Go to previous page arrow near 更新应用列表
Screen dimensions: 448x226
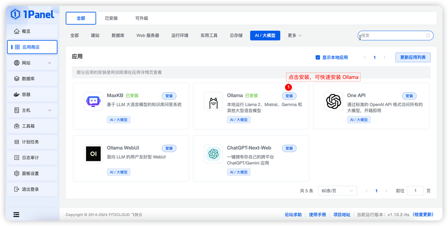[x=365, y=57]
